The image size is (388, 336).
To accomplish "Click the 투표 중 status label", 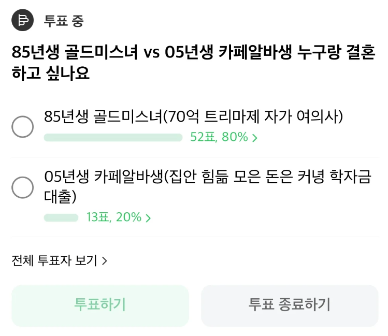I will [64, 21].
